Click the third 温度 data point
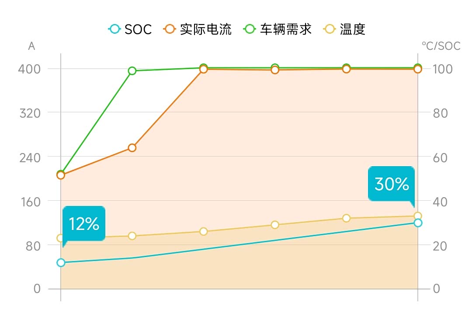The width and height of the screenshot is (472, 310). [x=203, y=231]
